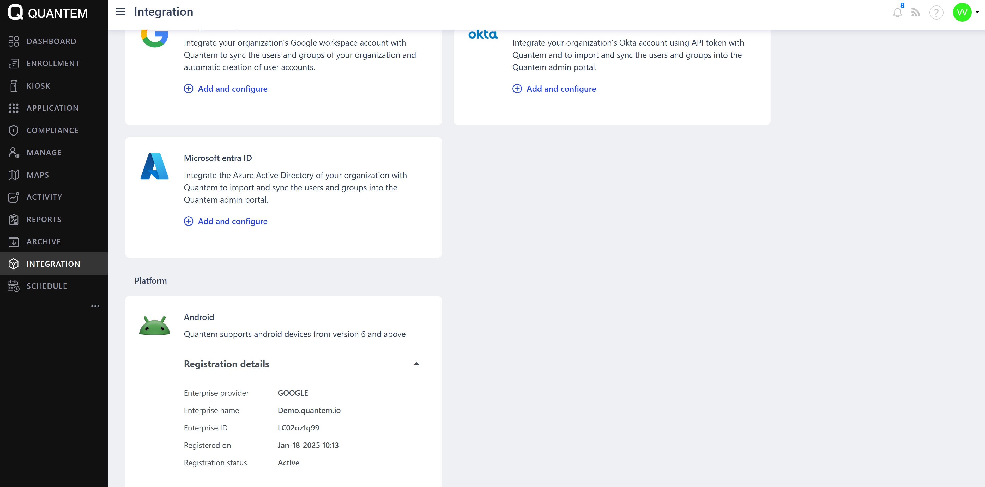Toggle the hamburger sidebar menu
Screen dimensions: 985x487
click(x=120, y=12)
